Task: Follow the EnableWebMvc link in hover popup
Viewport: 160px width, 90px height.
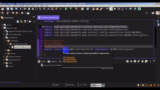Action: tap(70, 59)
